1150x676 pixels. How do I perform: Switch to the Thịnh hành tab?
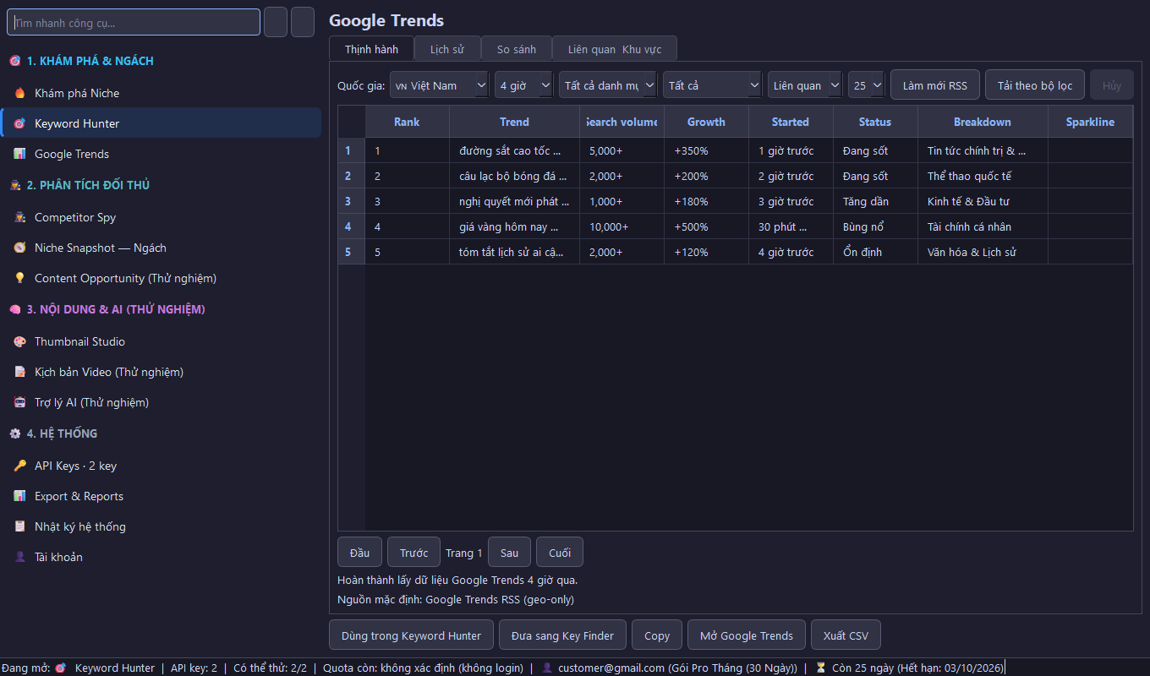[371, 49]
